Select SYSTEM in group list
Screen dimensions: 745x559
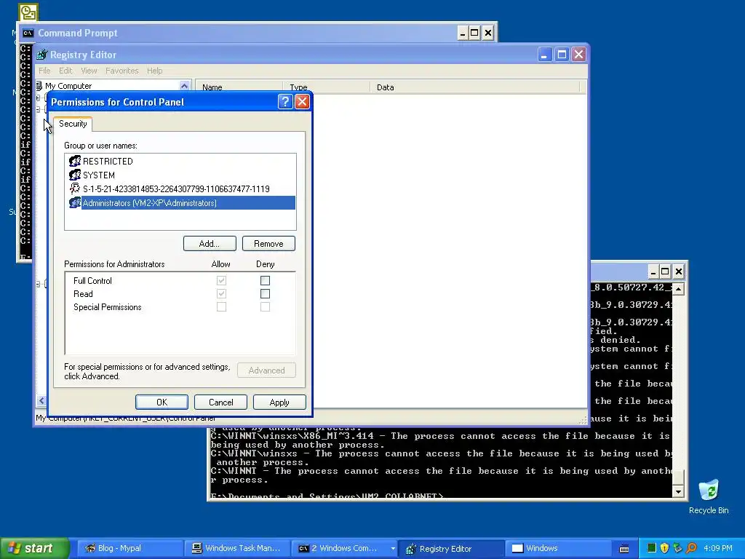coord(180,175)
